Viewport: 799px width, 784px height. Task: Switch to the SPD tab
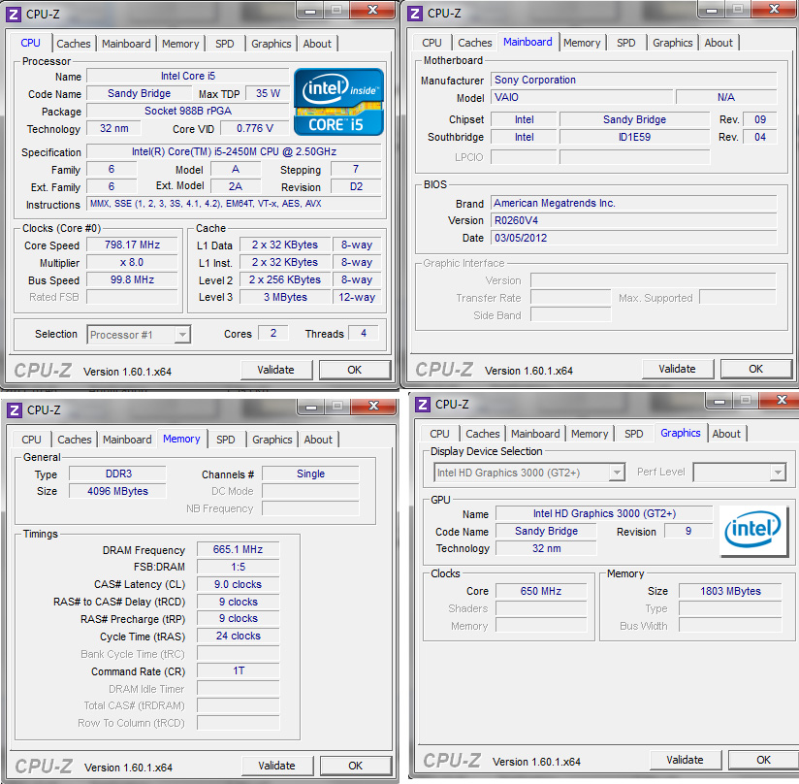(227, 44)
